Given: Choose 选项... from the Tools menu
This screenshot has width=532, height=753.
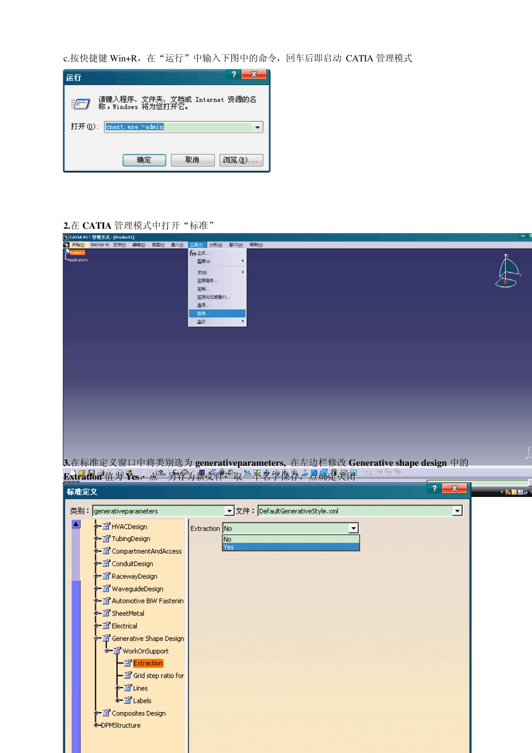Looking at the screenshot, I should point(217,305).
